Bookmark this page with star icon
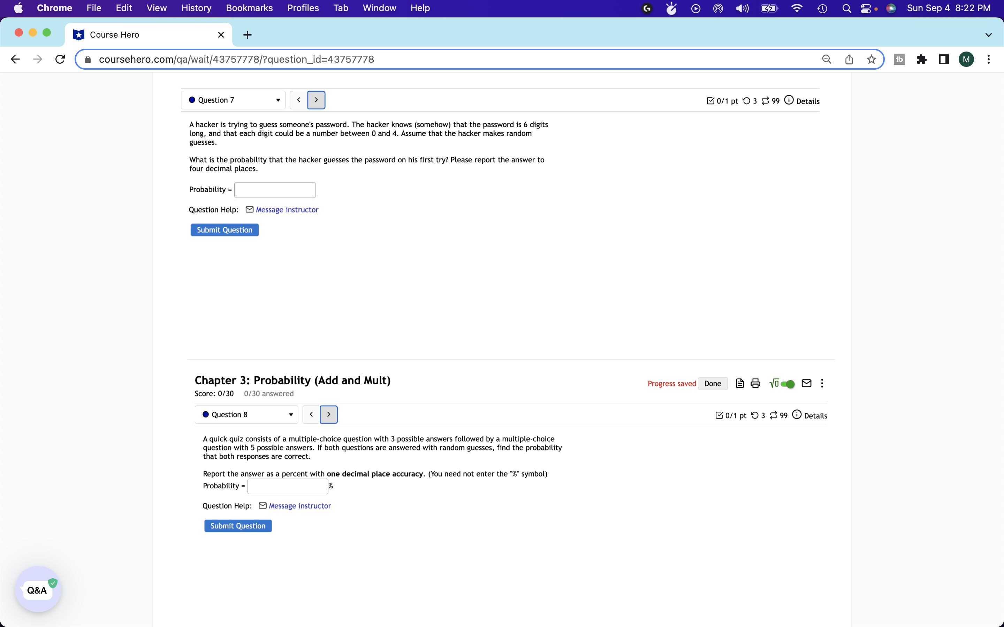Image resolution: width=1004 pixels, height=627 pixels. (x=871, y=59)
